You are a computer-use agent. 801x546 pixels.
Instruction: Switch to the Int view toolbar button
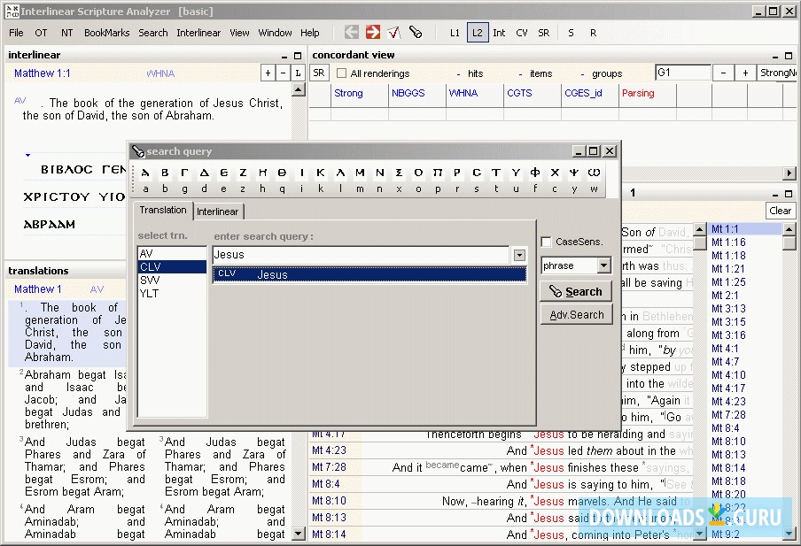click(500, 33)
